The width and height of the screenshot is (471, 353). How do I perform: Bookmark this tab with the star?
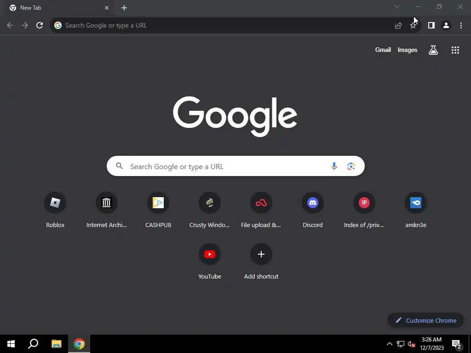[413, 26]
